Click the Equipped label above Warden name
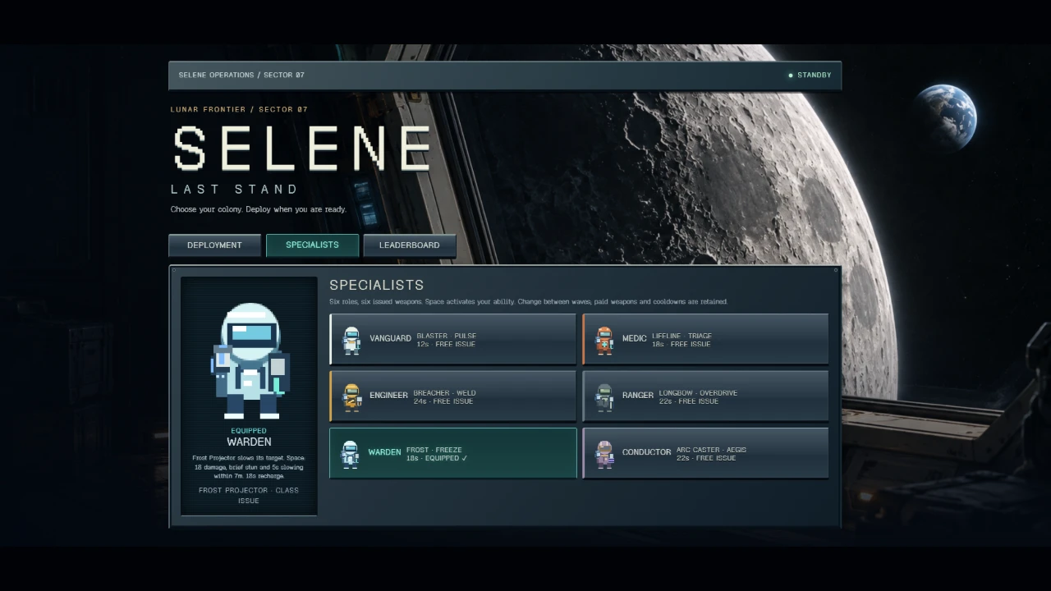The height and width of the screenshot is (591, 1051). coord(249,431)
